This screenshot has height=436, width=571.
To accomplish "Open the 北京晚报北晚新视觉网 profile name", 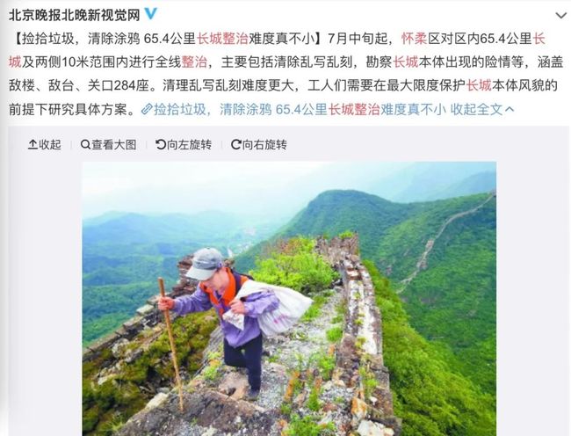I will pyautogui.click(x=75, y=15).
